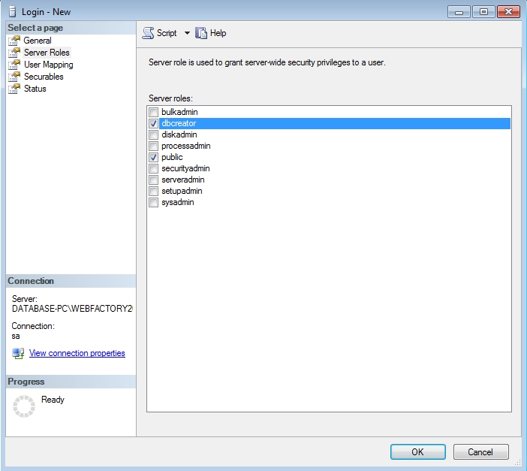
Task: Expand the Script dropdown arrow
Action: [187, 33]
